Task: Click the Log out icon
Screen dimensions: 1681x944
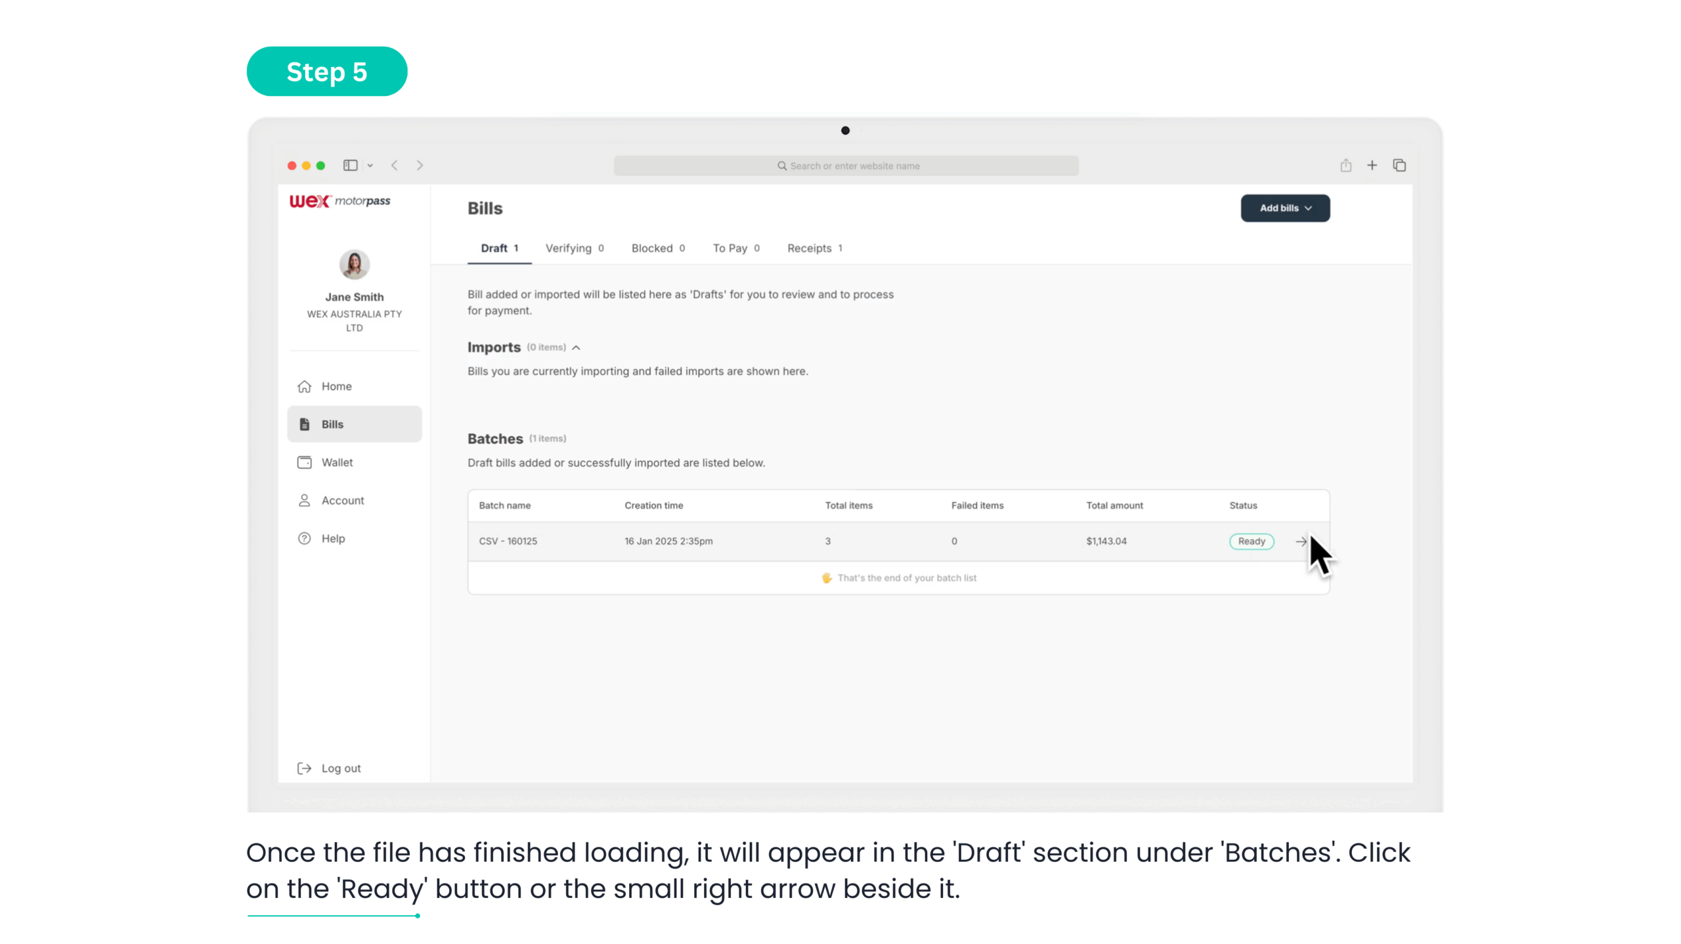Action: tap(304, 768)
